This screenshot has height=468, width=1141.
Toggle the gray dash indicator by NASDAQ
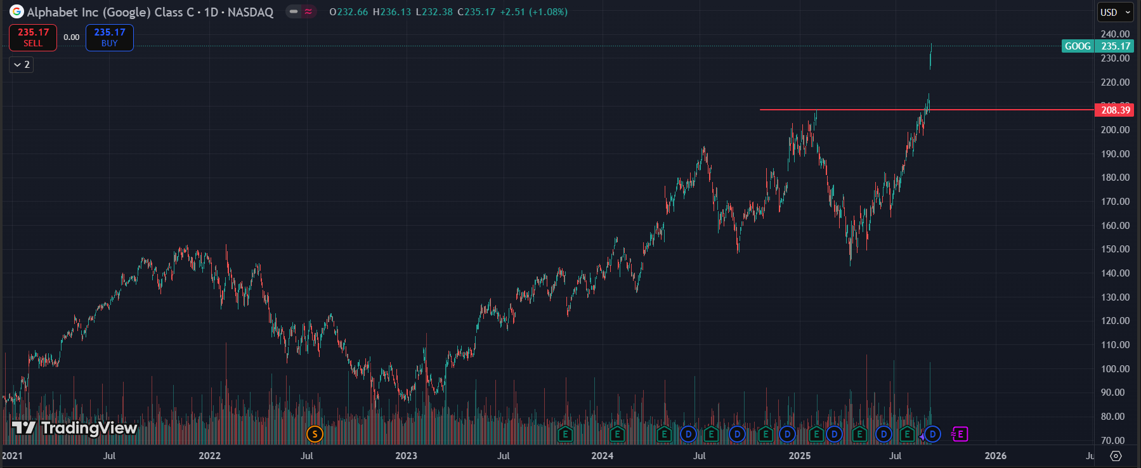click(294, 11)
